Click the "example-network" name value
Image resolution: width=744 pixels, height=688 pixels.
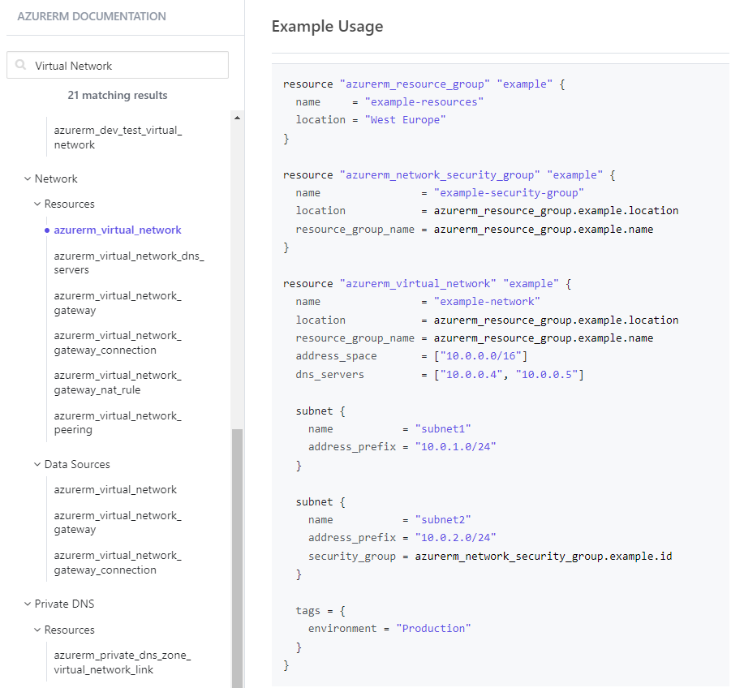tap(487, 302)
